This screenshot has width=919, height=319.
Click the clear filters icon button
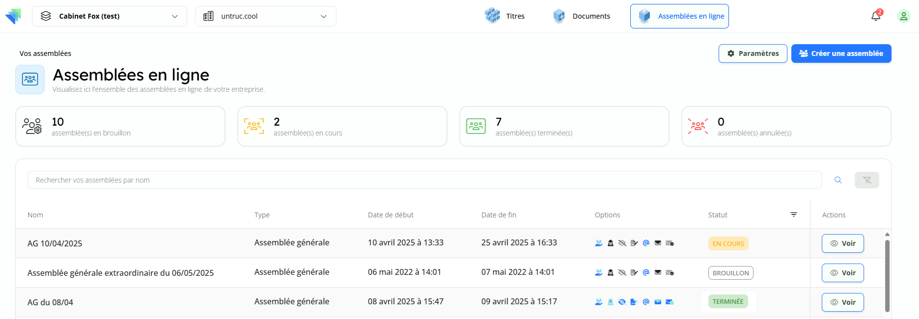click(866, 180)
